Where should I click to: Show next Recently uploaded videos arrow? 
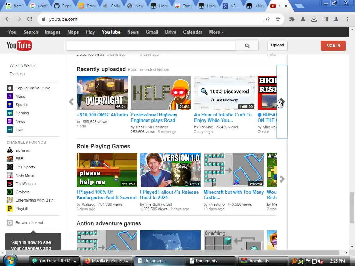click(x=282, y=101)
